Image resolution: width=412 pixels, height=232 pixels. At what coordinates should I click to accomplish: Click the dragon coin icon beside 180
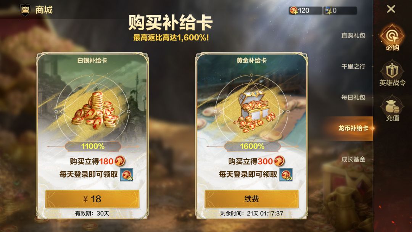tap(119, 161)
